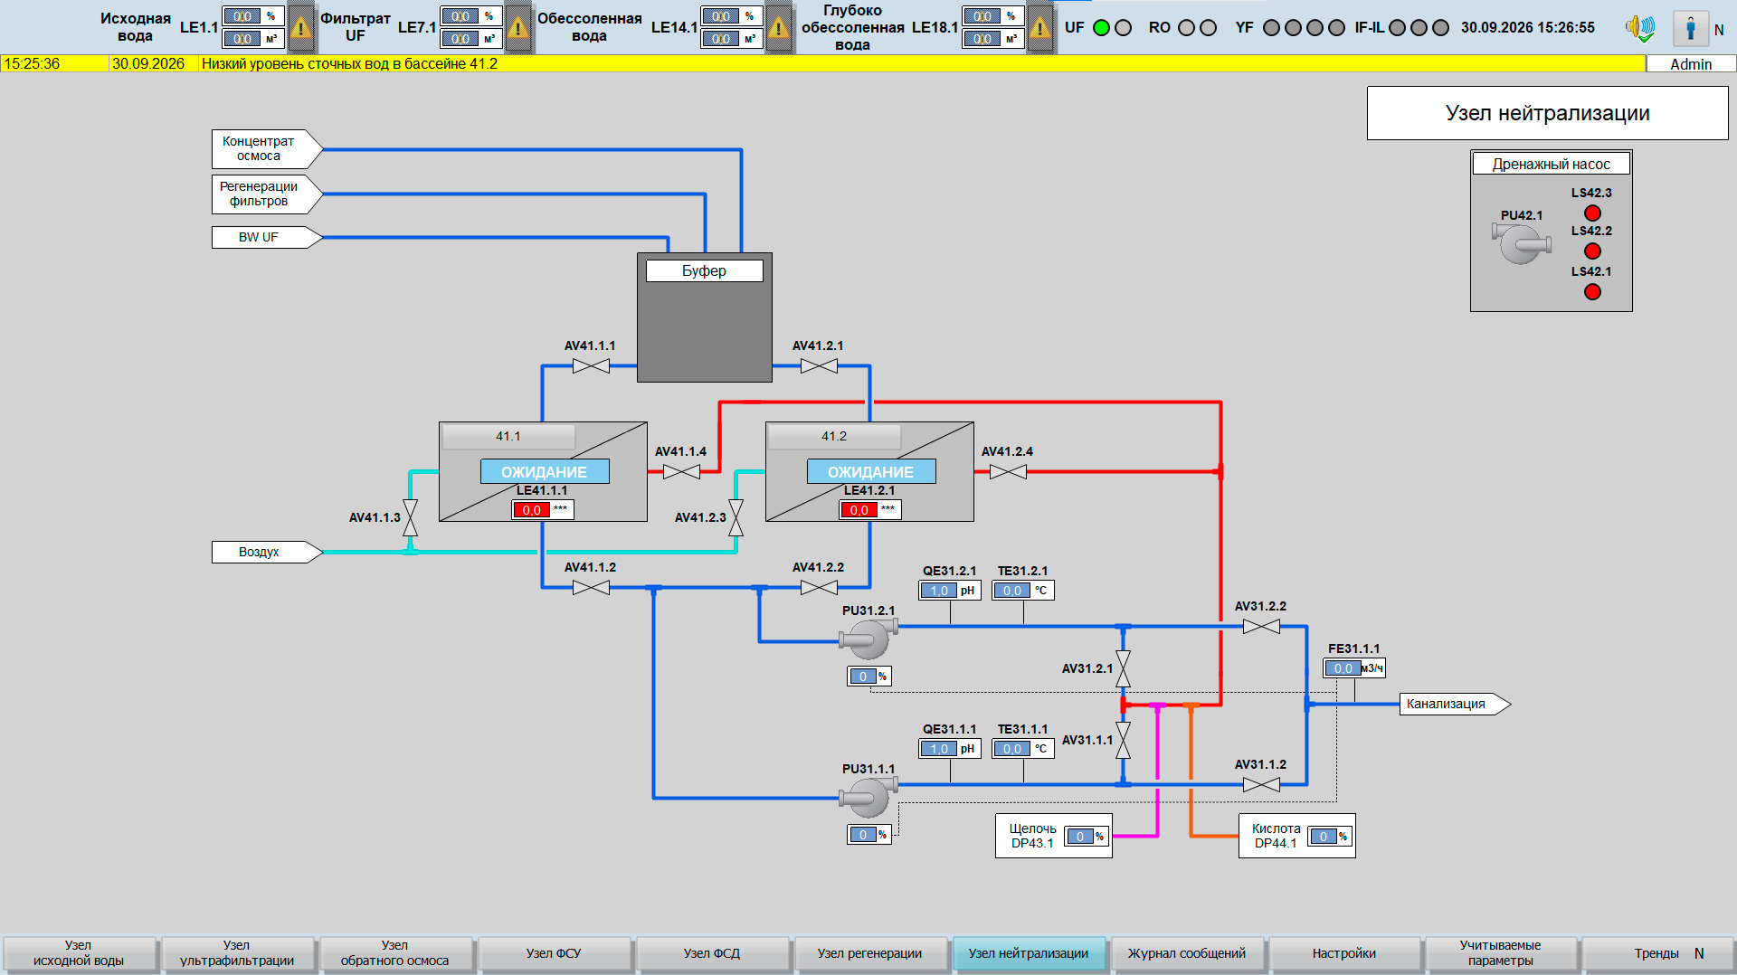1737x975 pixels.
Task: Click the LS42.2 red level indicator
Action: (1592, 251)
